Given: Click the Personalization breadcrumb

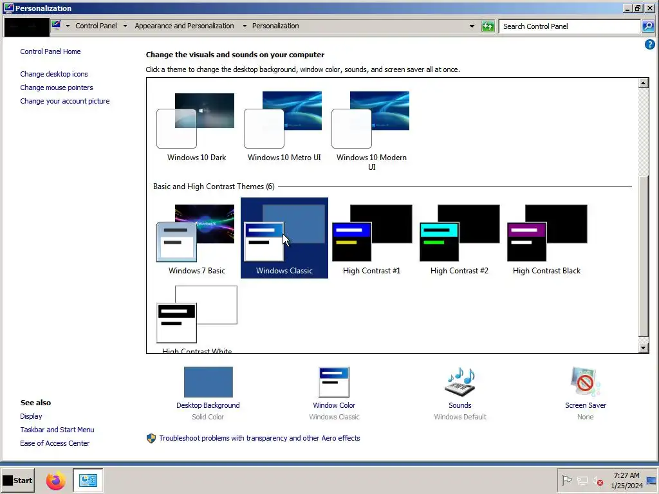Looking at the screenshot, I should [x=275, y=26].
